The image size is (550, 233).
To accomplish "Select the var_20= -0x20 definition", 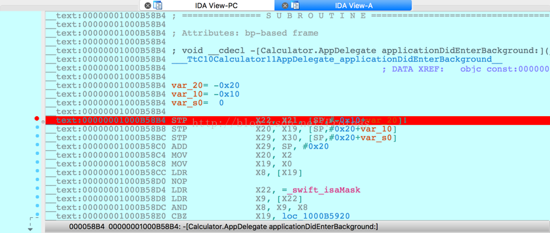I will 205,86.
